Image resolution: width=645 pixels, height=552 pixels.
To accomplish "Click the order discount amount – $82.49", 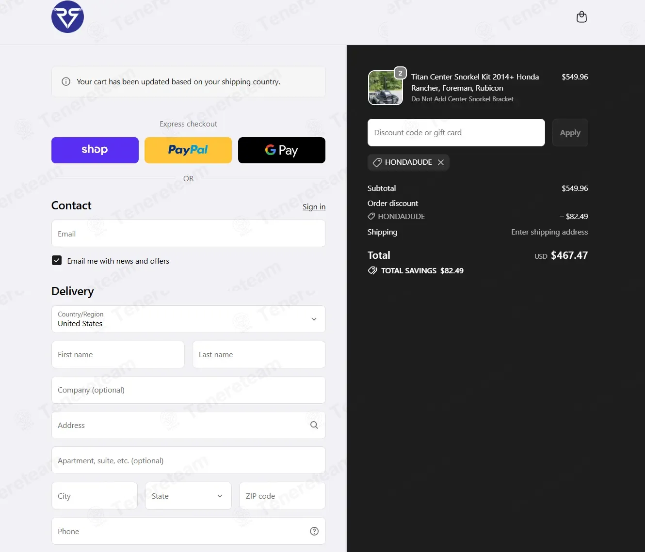I will pos(574,217).
